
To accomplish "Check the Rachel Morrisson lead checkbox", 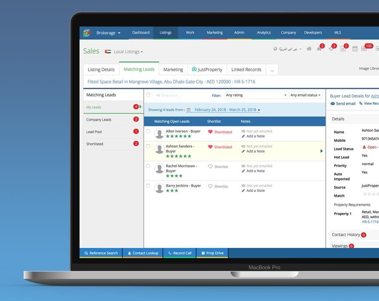I will 148,166.
